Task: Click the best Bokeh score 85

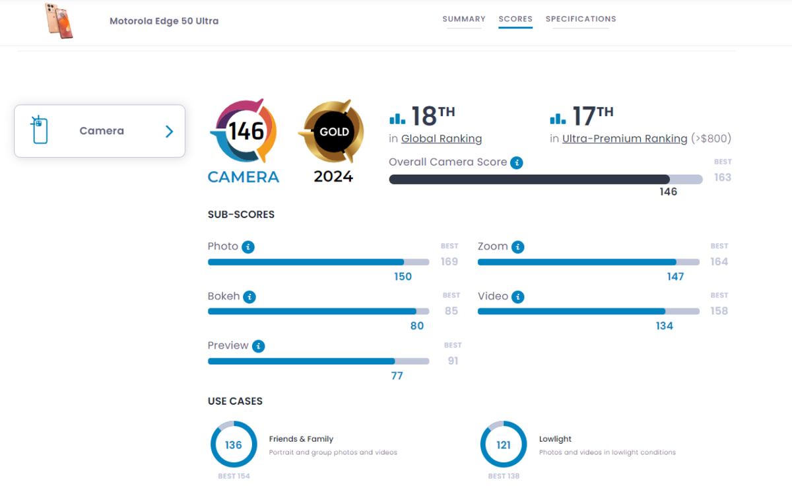Action: 451,311
